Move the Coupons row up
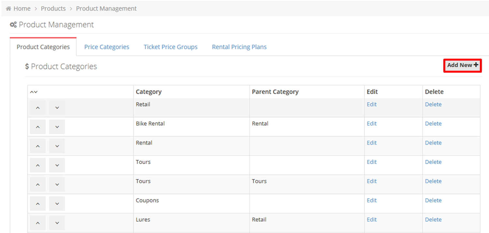This screenshot has height=233, width=489. pyautogui.click(x=38, y=204)
